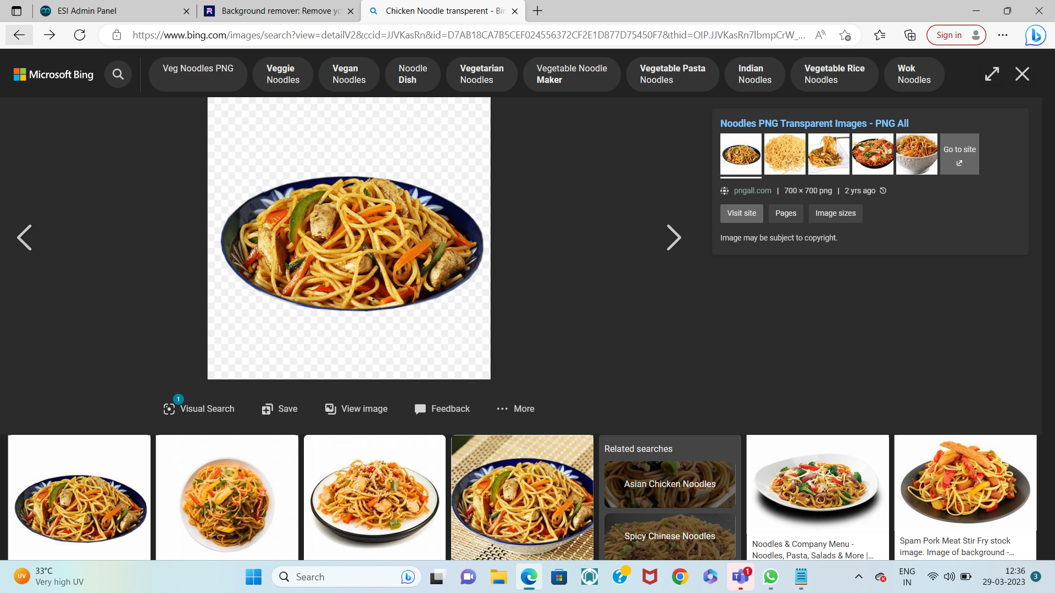Viewport: 1055px width, 593px height.
Task: Open Read aloud icon in address bar
Action: 820,35
